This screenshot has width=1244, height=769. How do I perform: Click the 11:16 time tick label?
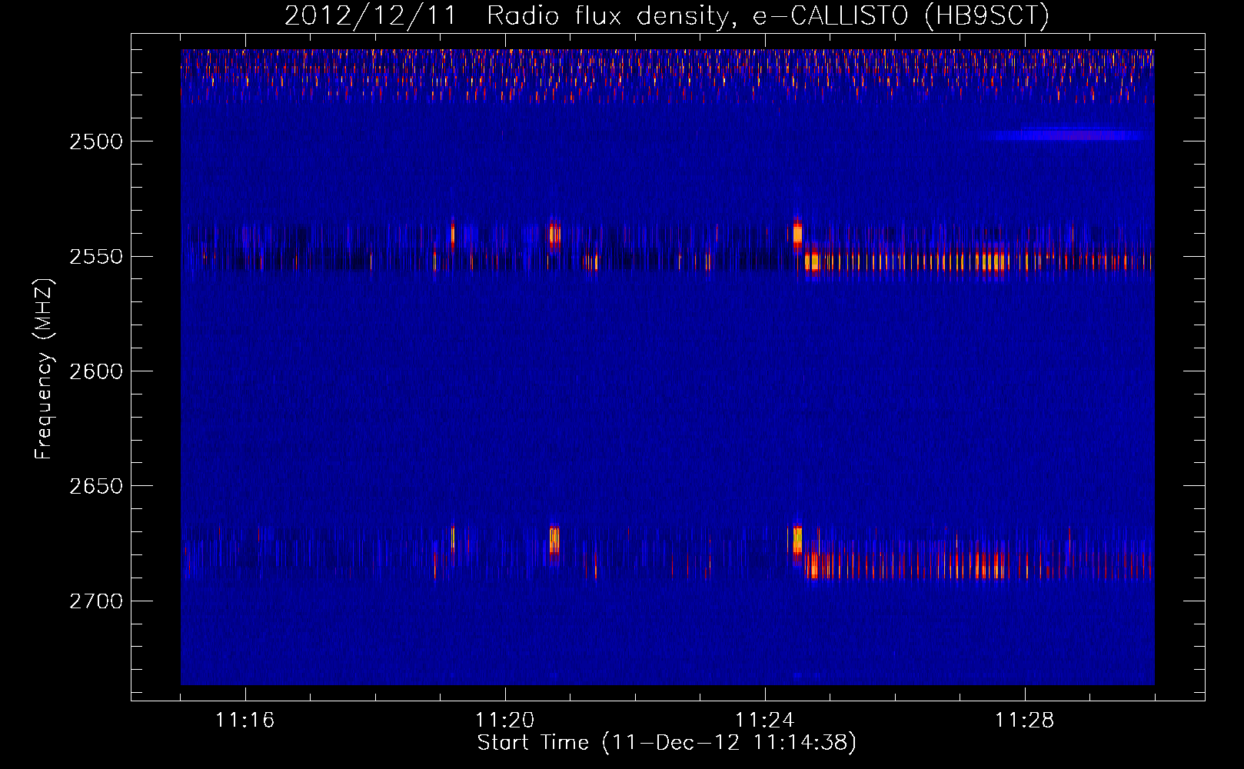pyautogui.click(x=245, y=721)
